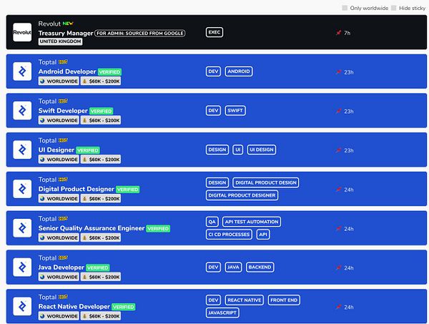The width and height of the screenshot is (429, 324).
Task: Click DEV tag on Swift Developer row
Action: click(213, 111)
